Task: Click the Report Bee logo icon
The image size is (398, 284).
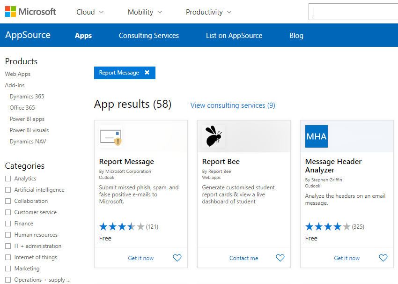Action: click(x=214, y=136)
